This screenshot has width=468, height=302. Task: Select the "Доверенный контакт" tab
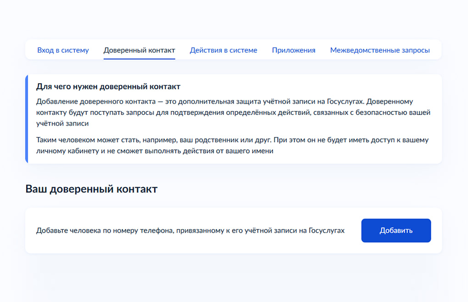click(x=139, y=50)
